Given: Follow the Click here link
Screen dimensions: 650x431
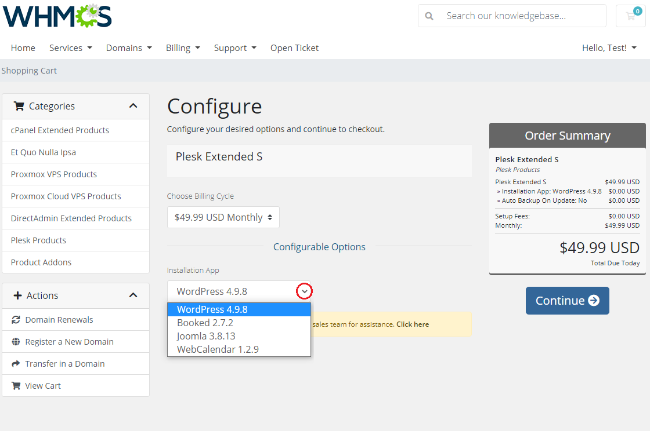Looking at the screenshot, I should (x=413, y=324).
